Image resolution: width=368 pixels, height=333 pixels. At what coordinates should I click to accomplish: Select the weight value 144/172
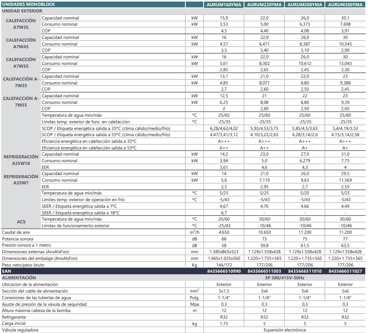(224, 265)
